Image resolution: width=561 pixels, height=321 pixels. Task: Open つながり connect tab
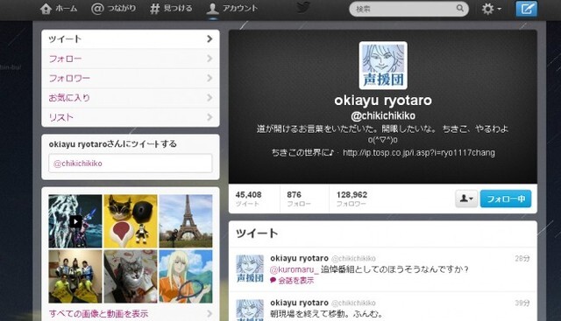coord(113,9)
